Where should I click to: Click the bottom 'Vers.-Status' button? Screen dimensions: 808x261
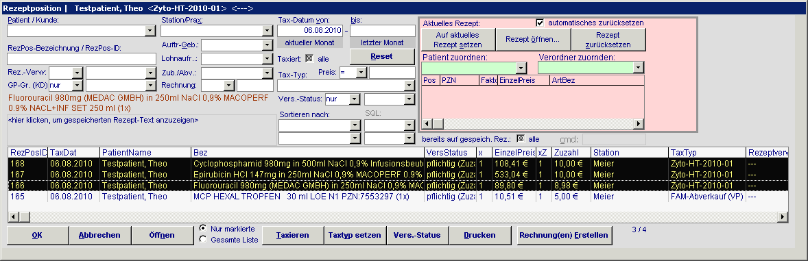click(418, 235)
